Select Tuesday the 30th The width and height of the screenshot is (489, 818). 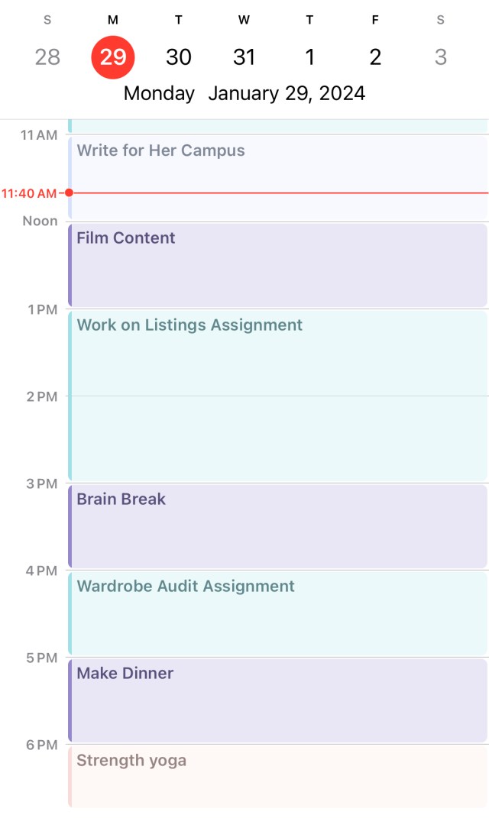click(x=178, y=57)
